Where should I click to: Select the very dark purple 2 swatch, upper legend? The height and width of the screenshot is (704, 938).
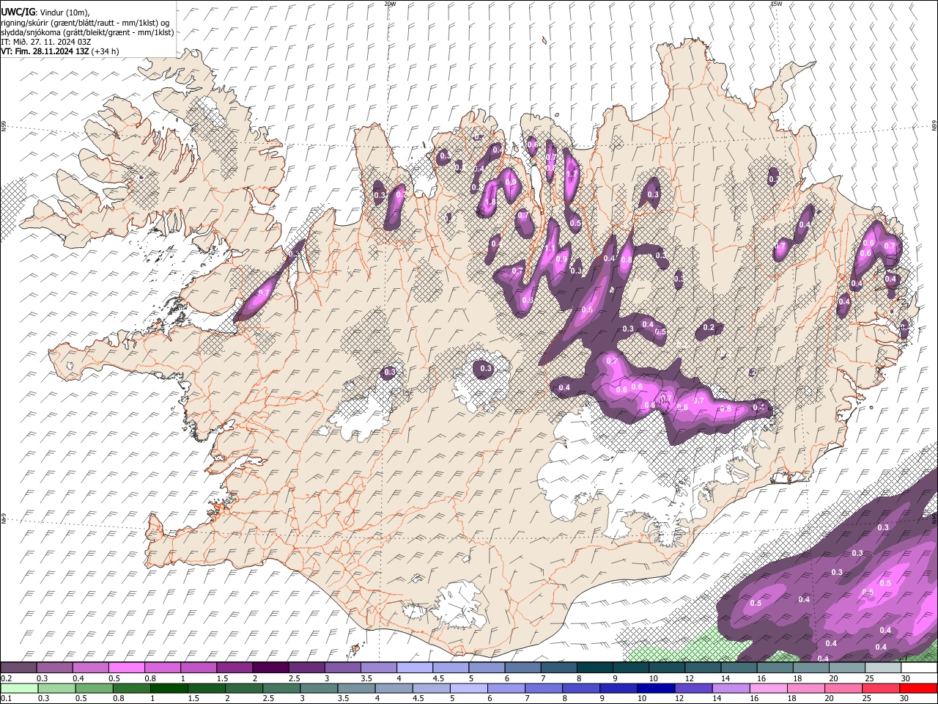(x=270, y=668)
